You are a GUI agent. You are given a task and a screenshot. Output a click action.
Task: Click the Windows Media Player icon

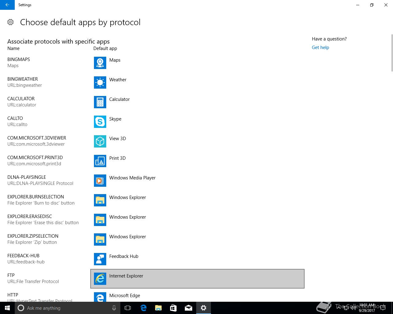(100, 181)
